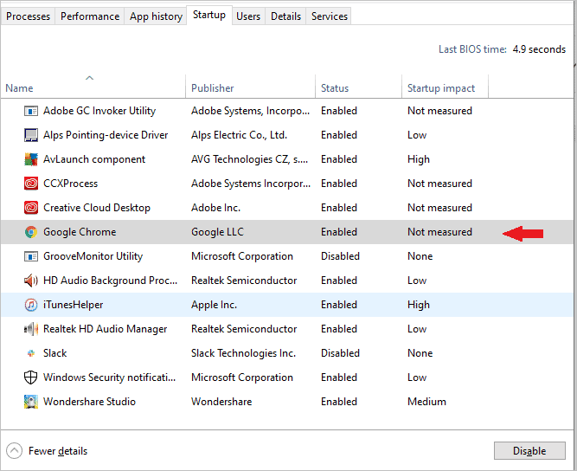
Task: Open the Services tab
Action: point(330,16)
